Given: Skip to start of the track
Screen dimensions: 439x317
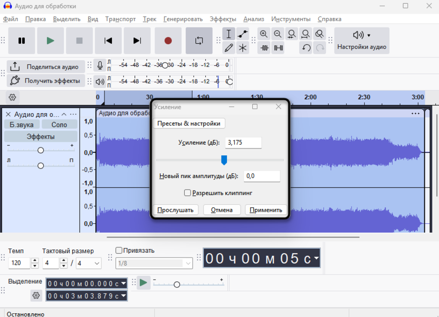Looking at the screenshot, I should [x=108, y=41].
